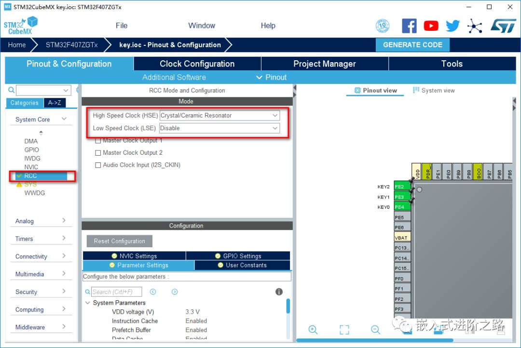Image resolution: width=521 pixels, height=348 pixels.
Task: Fit the chip to the pinout view
Action: [344, 329]
